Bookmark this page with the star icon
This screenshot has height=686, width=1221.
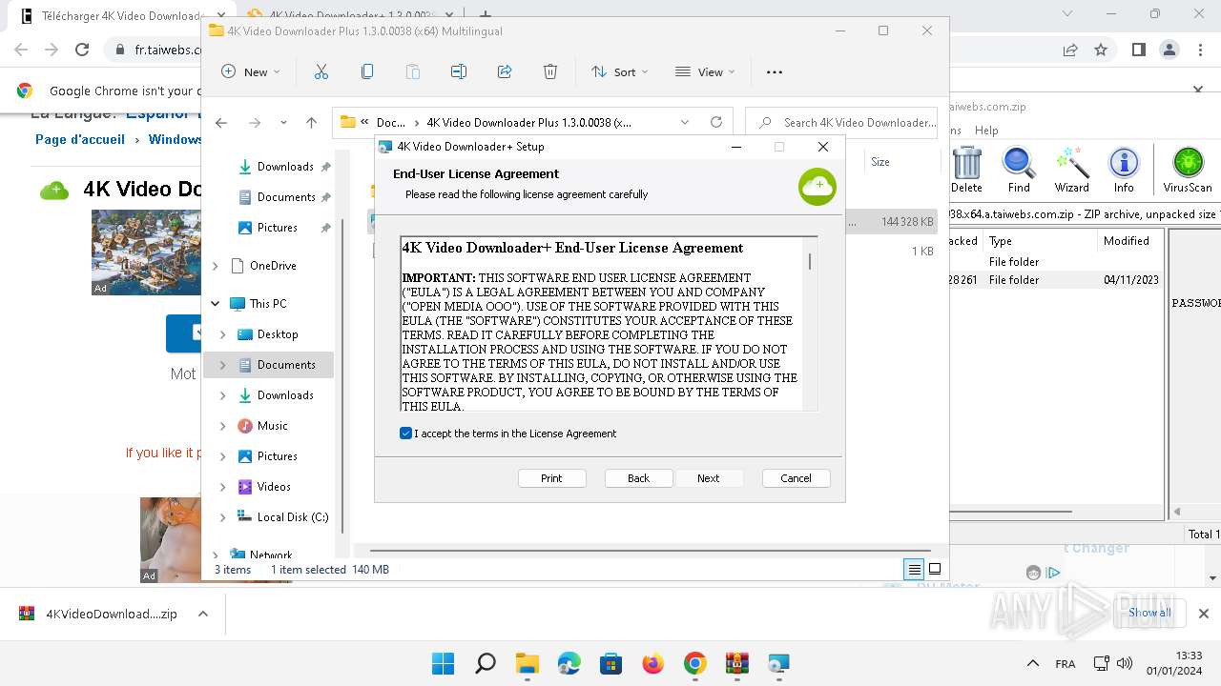[1101, 50]
